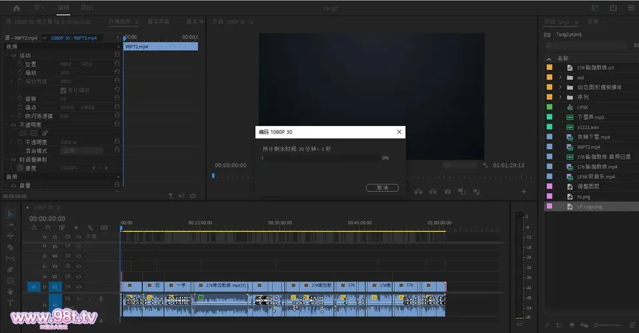This screenshot has width=639, height=333.
Task: Select the Razor tool
Action: (x=10, y=247)
